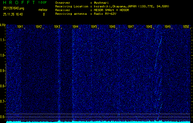
Task: Click the "Ovserver" field label
Action: 63,3
